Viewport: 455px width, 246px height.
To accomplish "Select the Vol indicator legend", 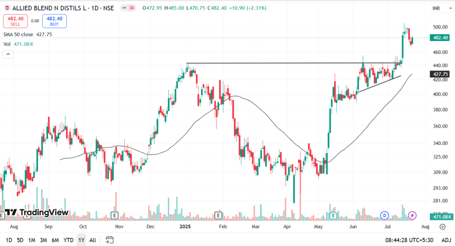I will [18, 44].
